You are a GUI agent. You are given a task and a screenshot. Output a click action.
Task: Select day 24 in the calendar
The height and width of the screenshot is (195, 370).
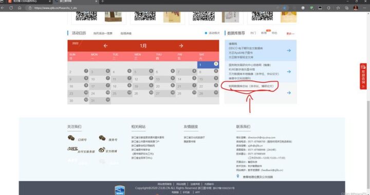click(100, 93)
